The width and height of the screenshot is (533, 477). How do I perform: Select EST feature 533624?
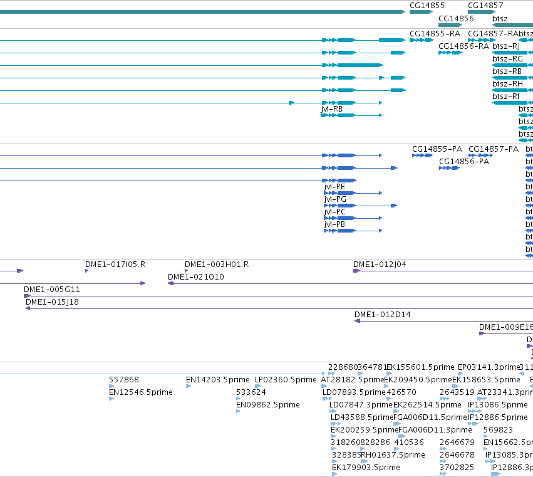click(x=238, y=399)
